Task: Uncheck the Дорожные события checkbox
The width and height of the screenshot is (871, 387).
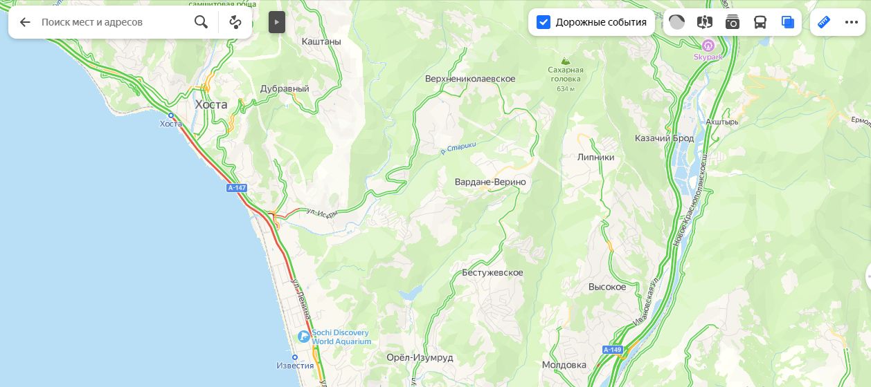Action: click(x=544, y=22)
